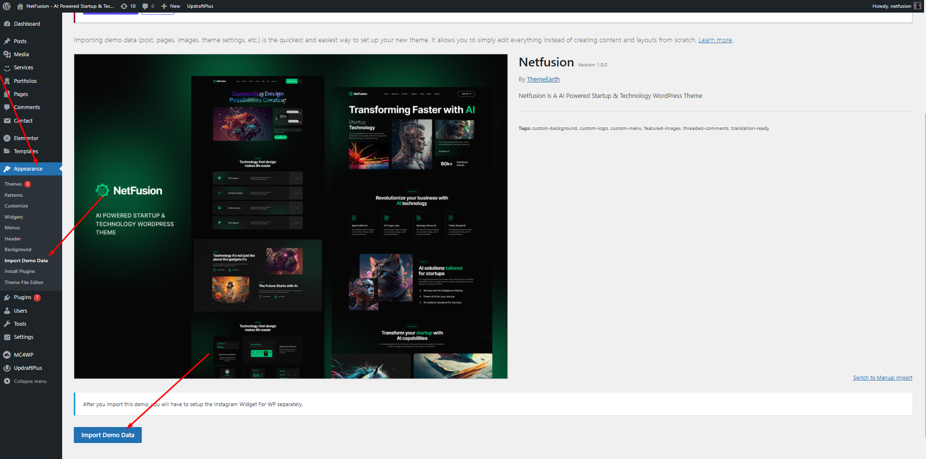The width and height of the screenshot is (926, 459).
Task: Open Background under Appearance
Action: (18, 250)
